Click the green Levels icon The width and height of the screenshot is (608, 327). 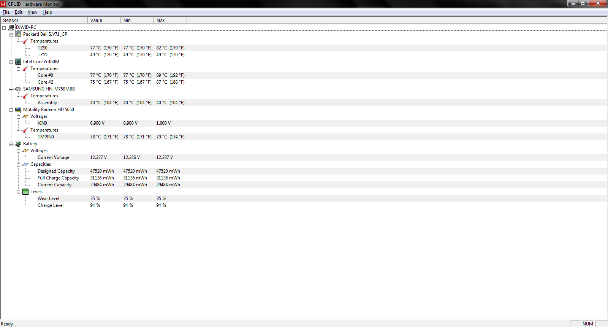(x=25, y=192)
